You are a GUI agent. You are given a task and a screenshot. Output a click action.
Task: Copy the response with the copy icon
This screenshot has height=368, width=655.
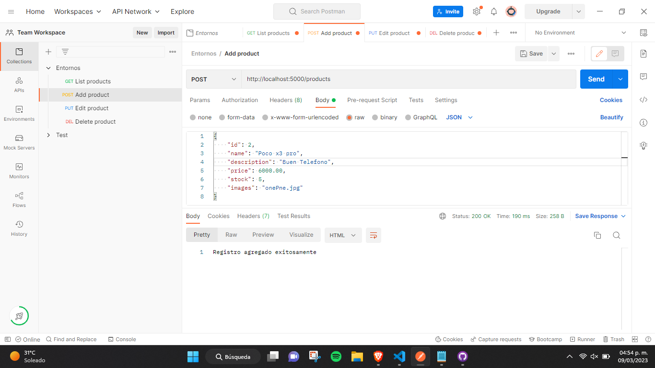pos(597,235)
